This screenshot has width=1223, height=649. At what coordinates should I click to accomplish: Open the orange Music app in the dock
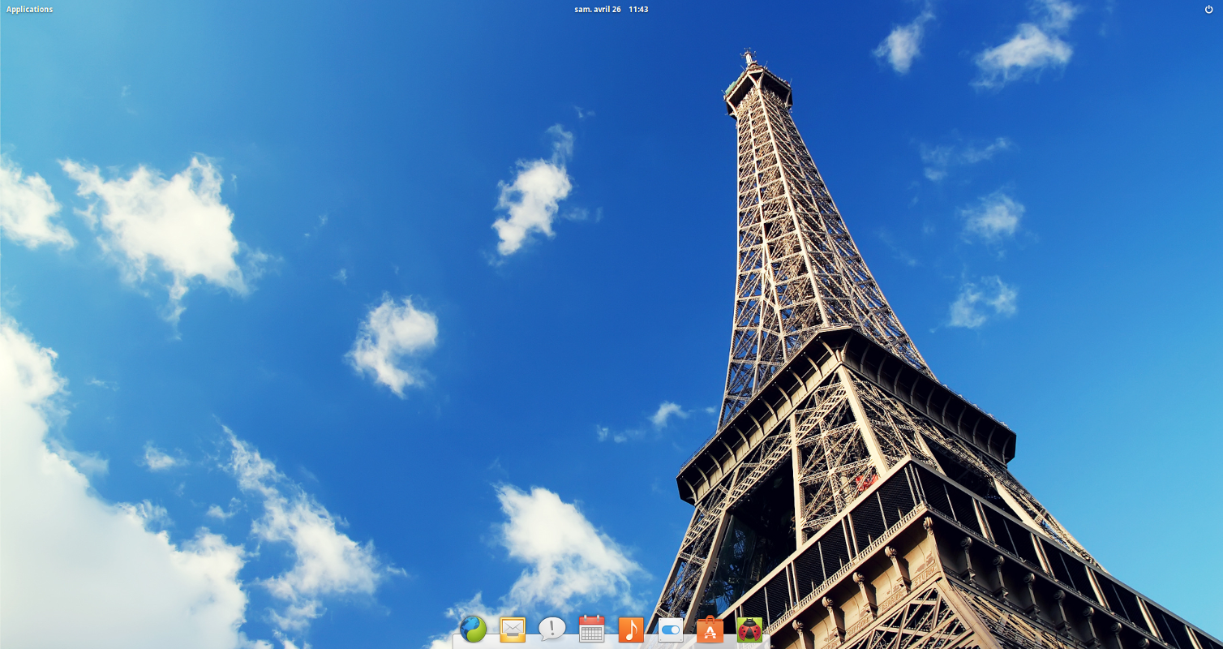[631, 630]
